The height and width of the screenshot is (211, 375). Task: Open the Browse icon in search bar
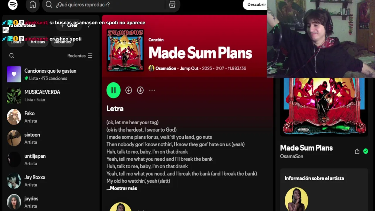tap(172, 5)
